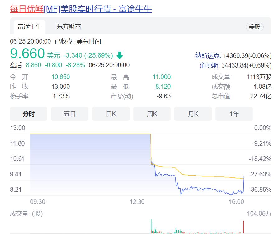Switch to the 东方财富 source tab
The image size is (278, 235).
[x=69, y=27]
